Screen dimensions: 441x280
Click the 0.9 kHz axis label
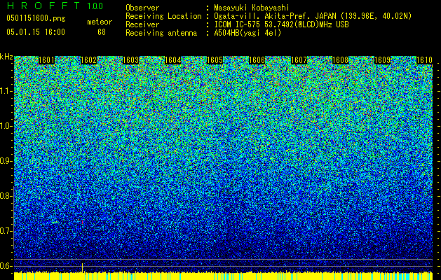5,161
